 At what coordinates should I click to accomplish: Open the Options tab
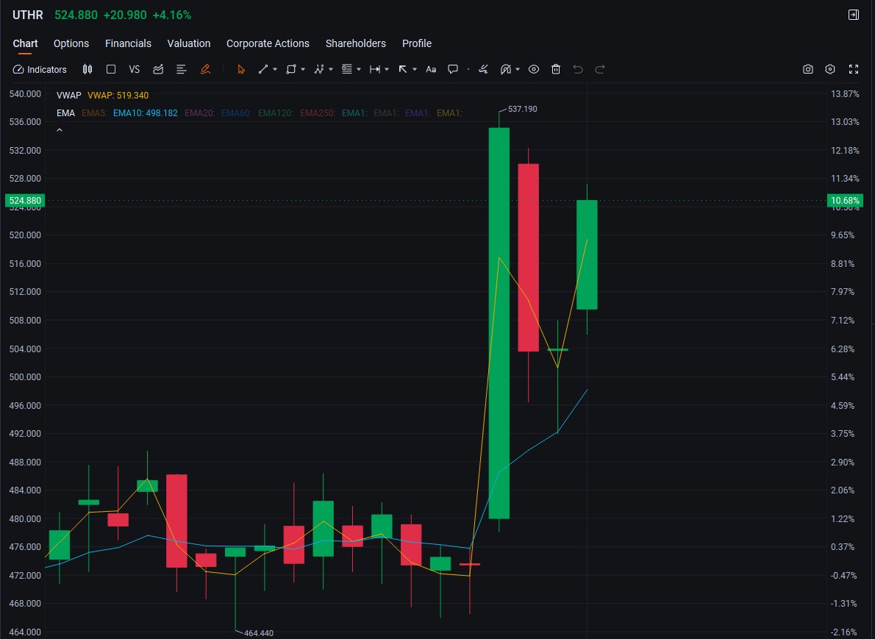(71, 43)
